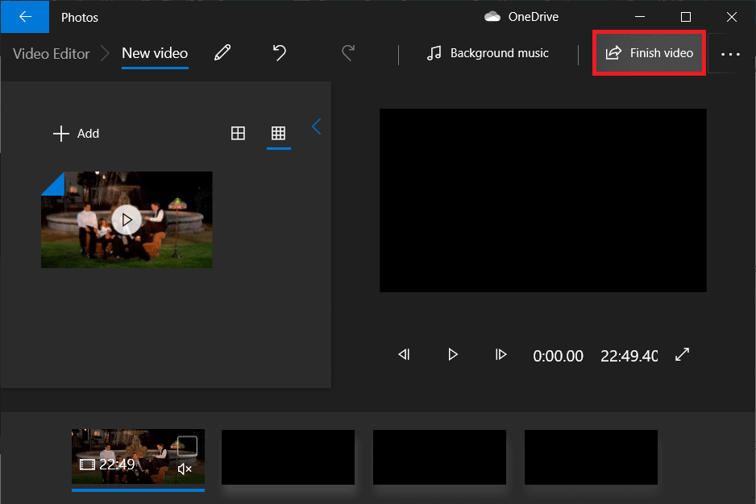Image resolution: width=756 pixels, height=504 pixels.
Task: Click the Finish video button
Action: pos(649,52)
